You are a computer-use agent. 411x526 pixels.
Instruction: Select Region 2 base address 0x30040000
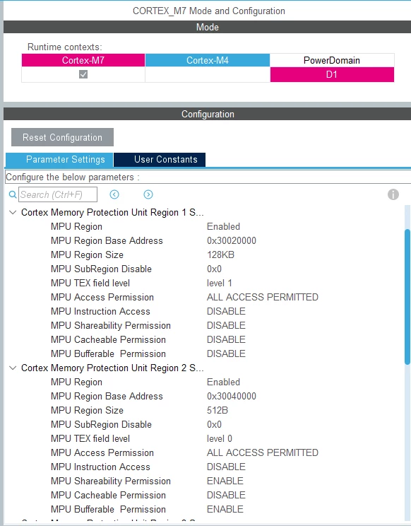coord(232,396)
